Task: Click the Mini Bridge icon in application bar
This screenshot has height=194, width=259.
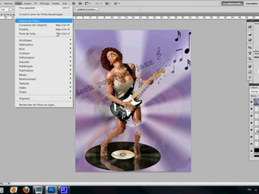Action: pos(80,3)
